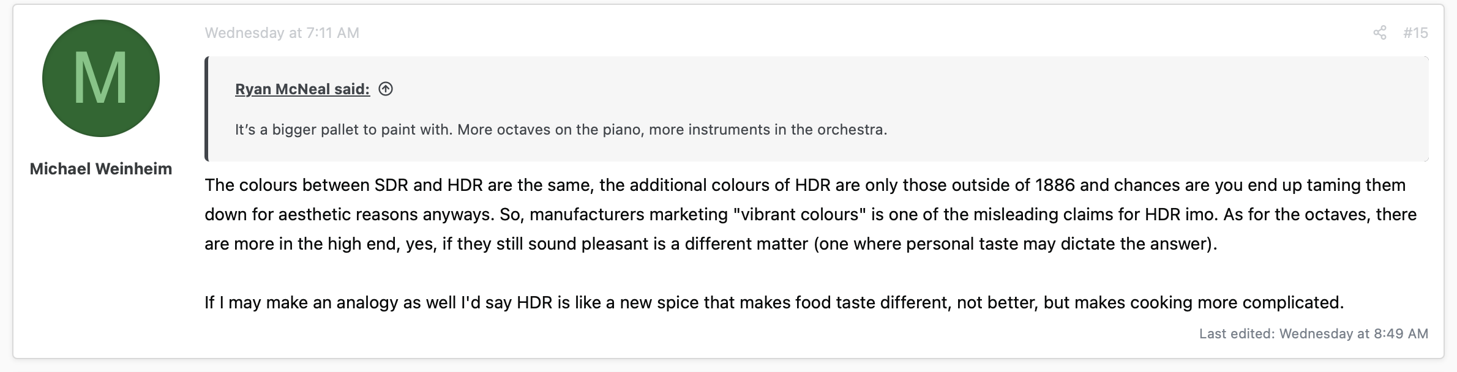This screenshot has width=1457, height=372.
Task: Click the quote block's dark left border
Action: (x=207, y=109)
